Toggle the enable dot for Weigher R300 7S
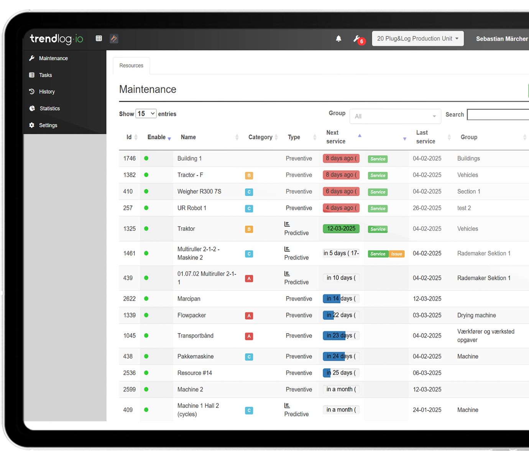The image size is (529, 460). coord(146,191)
